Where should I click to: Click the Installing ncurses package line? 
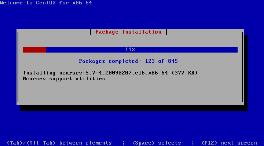[x=110, y=73]
